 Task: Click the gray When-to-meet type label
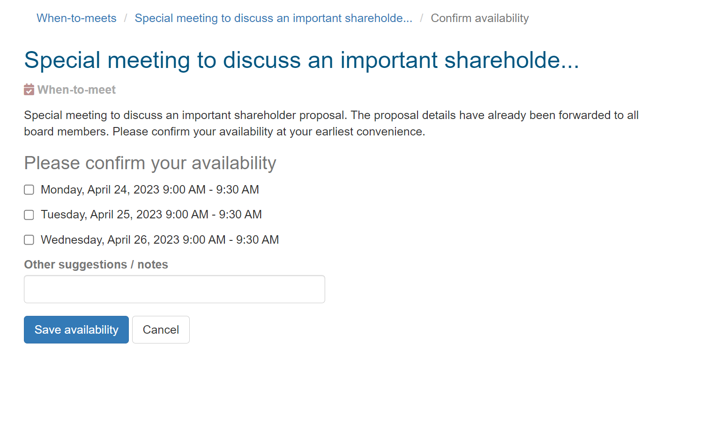click(x=76, y=90)
